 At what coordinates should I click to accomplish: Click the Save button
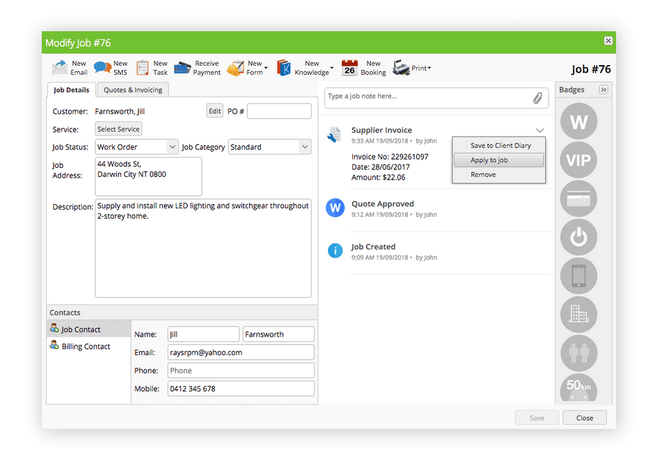pos(537,417)
